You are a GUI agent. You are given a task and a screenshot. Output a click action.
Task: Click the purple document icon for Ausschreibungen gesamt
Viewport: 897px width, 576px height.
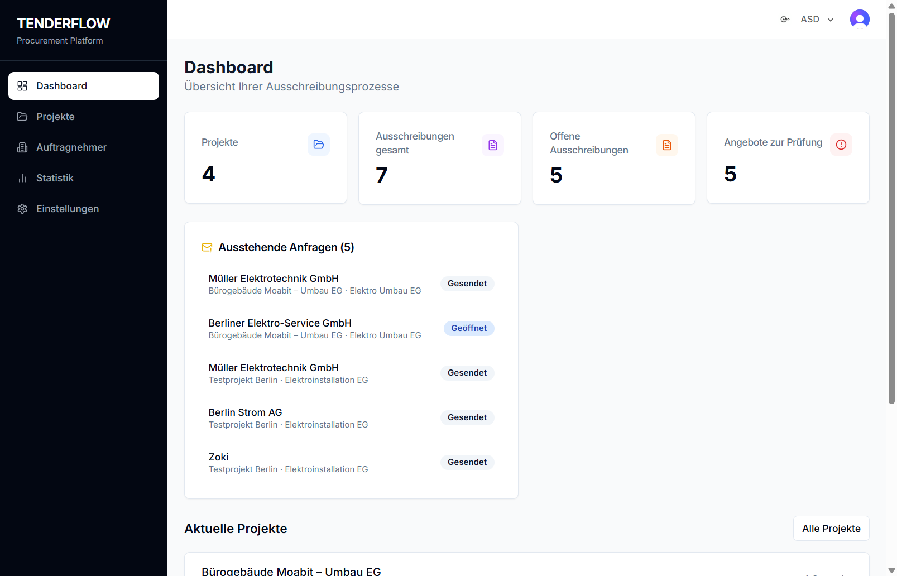pyautogui.click(x=492, y=145)
